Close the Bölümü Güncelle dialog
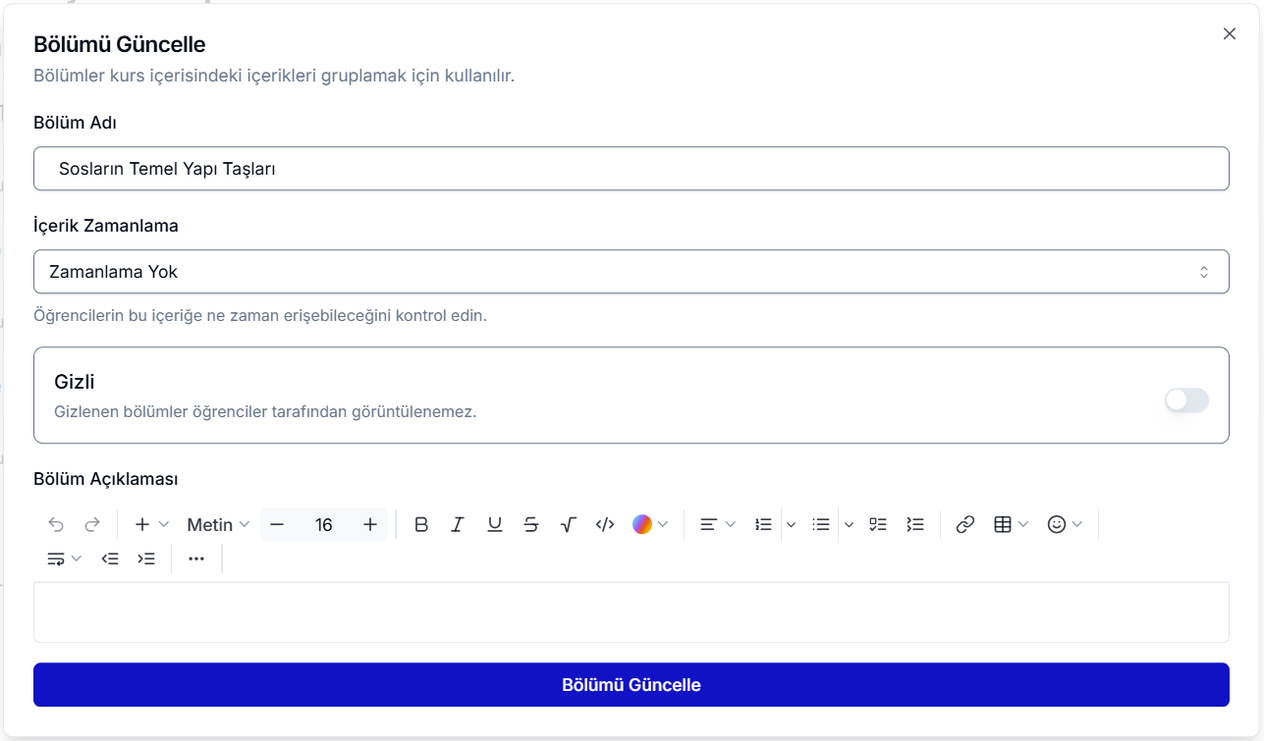Viewport: 1264px width, 741px height. coord(1230,33)
